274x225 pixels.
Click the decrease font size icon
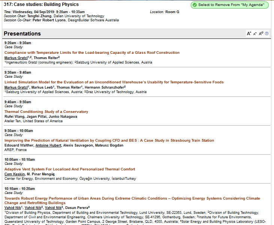click(x=255, y=34)
